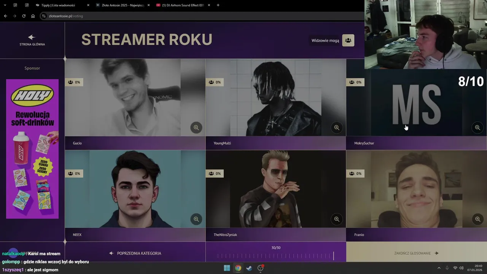Switch to the Tipply Lista wiadomości tab

click(x=61, y=5)
